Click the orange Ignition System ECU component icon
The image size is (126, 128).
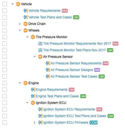(x=33, y=103)
